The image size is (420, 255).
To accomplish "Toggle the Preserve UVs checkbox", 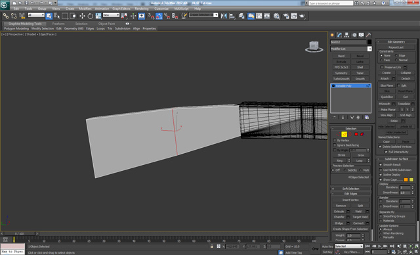I will point(382,67).
